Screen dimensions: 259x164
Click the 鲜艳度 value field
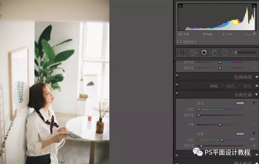254,62
